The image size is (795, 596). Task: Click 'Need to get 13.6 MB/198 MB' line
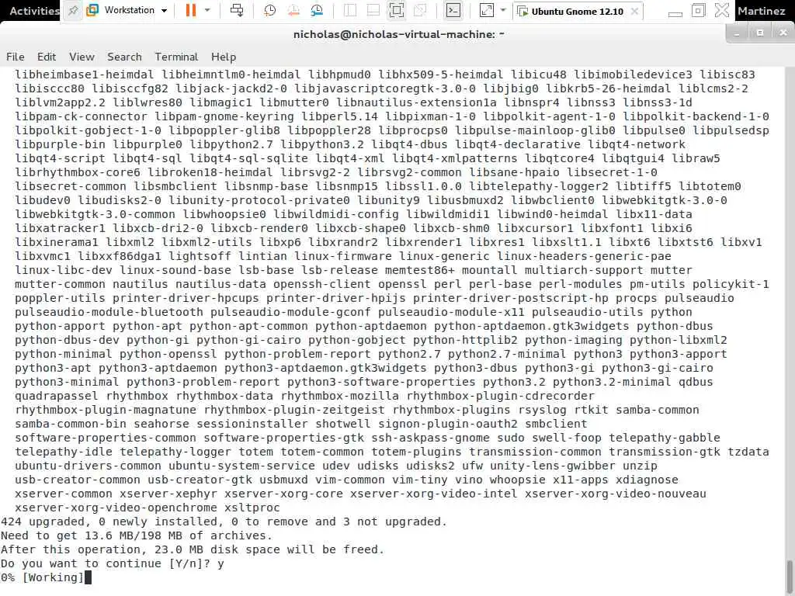point(137,535)
